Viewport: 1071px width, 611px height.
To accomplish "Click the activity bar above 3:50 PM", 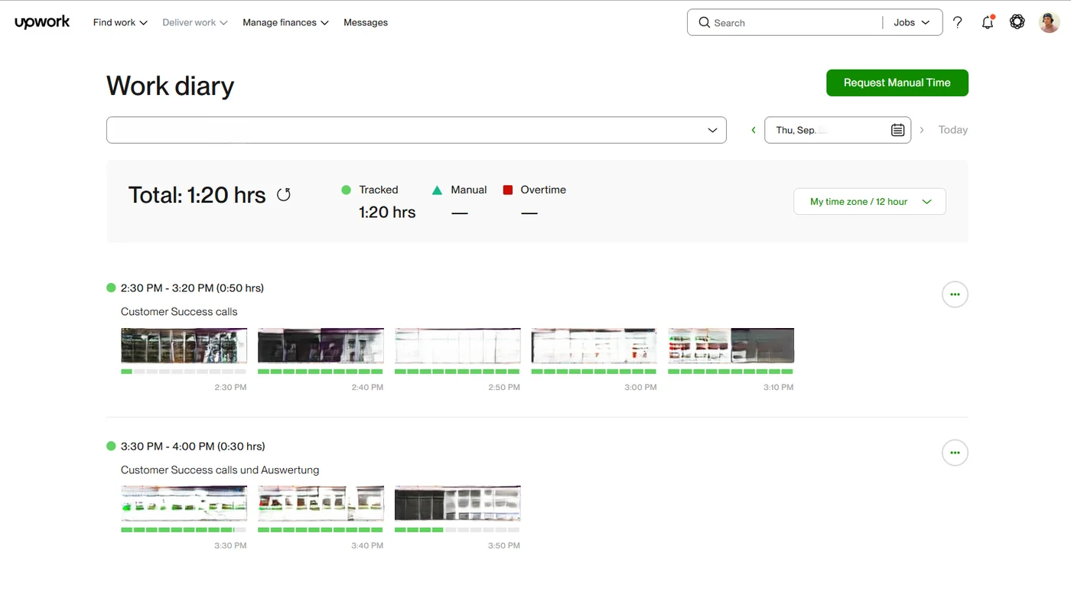I will (457, 530).
